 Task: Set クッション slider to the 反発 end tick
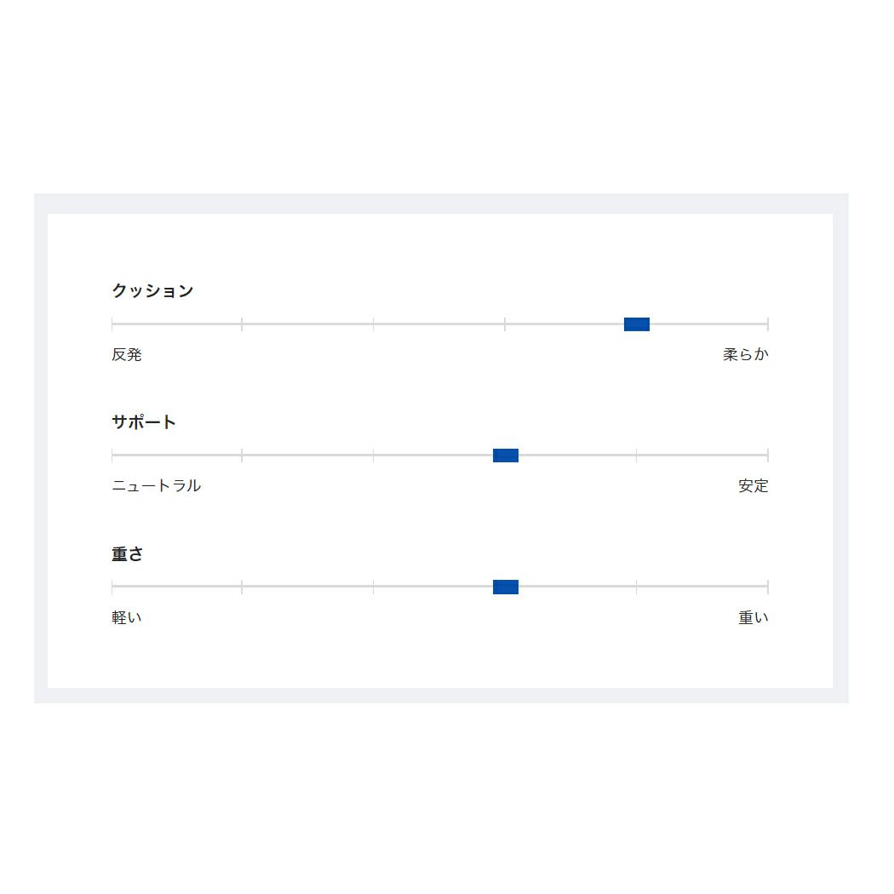tap(112, 324)
